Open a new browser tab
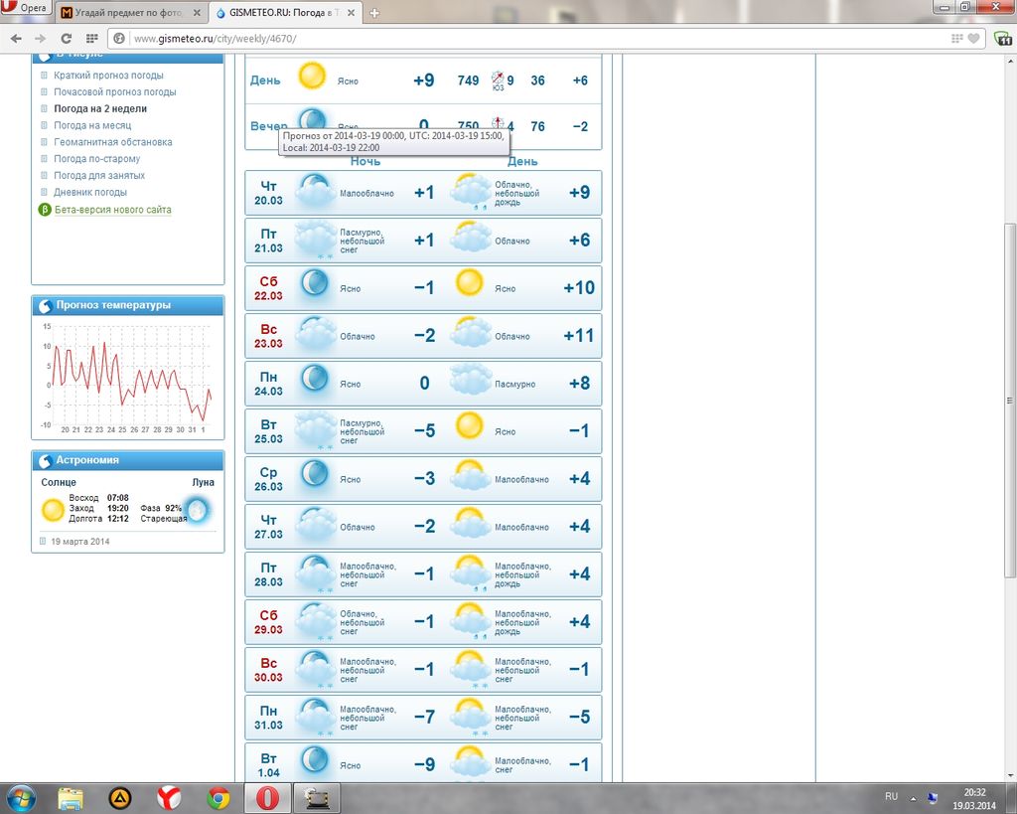Screen dimensions: 1017x814 (374, 13)
